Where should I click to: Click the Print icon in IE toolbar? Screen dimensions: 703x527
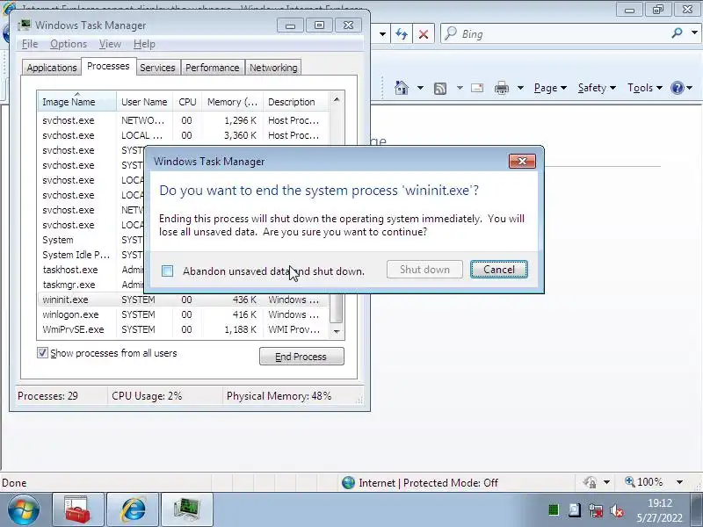point(502,88)
